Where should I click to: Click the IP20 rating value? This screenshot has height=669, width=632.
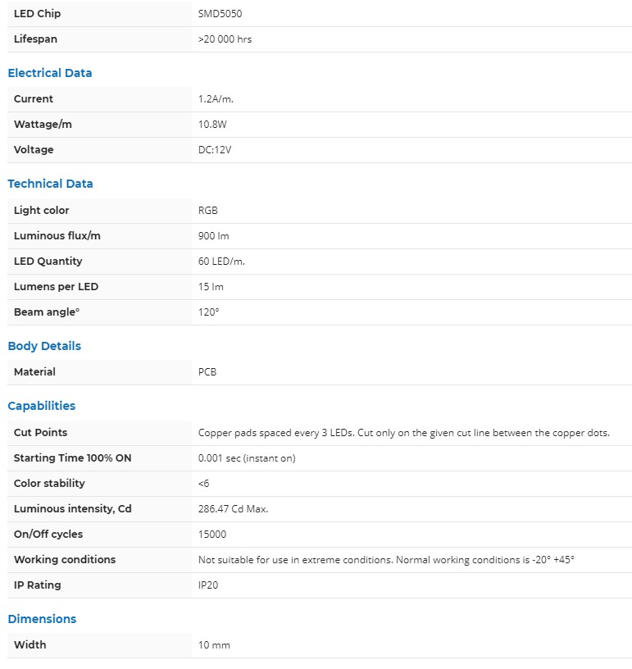(208, 585)
